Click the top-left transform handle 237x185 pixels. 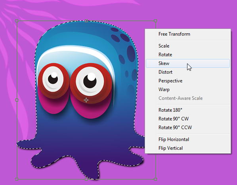[17, 21]
